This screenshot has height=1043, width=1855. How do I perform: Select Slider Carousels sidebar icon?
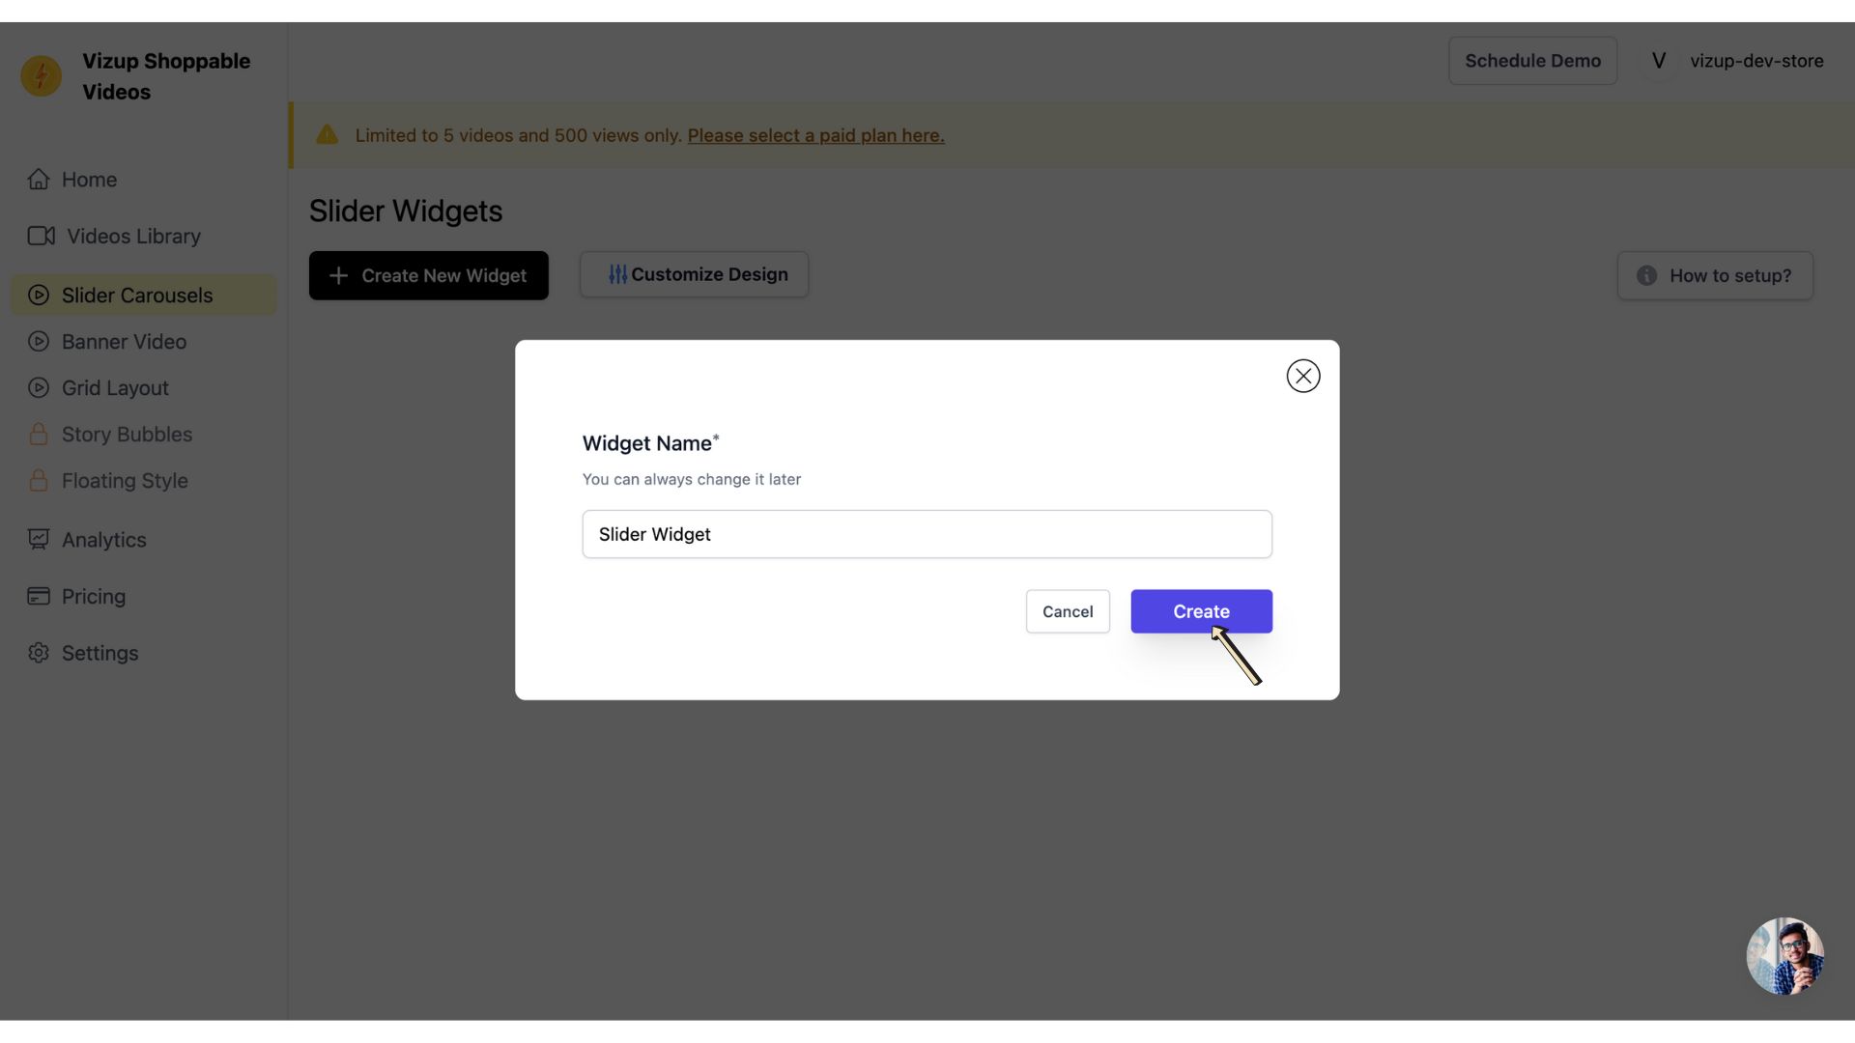click(40, 295)
